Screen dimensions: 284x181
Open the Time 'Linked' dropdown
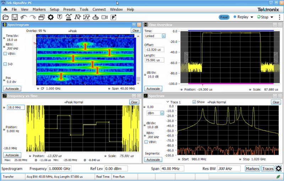tap(164, 36)
